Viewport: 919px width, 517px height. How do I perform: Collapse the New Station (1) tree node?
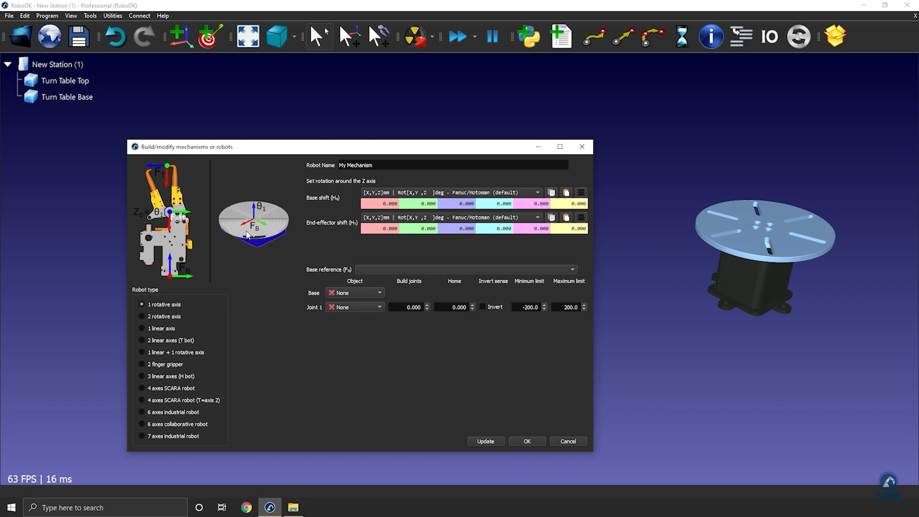pyautogui.click(x=8, y=64)
